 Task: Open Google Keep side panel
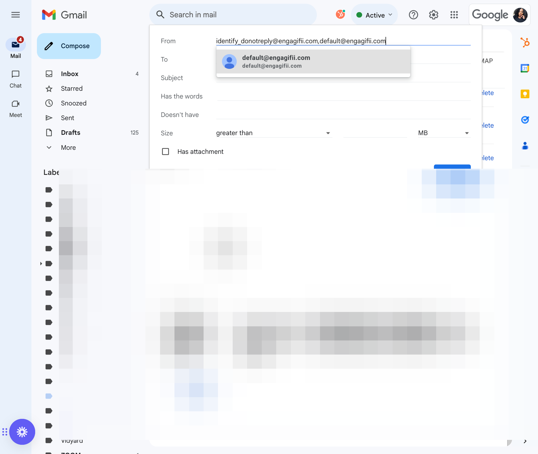point(525,94)
